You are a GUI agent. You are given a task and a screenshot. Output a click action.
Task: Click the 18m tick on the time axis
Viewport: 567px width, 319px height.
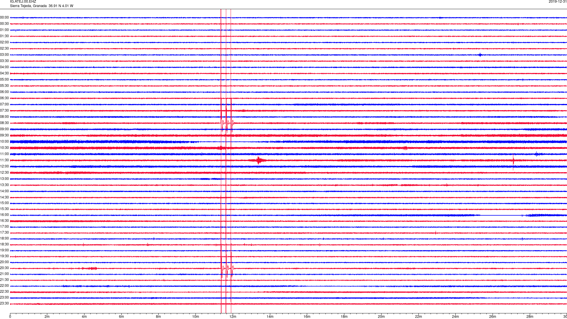click(344, 317)
